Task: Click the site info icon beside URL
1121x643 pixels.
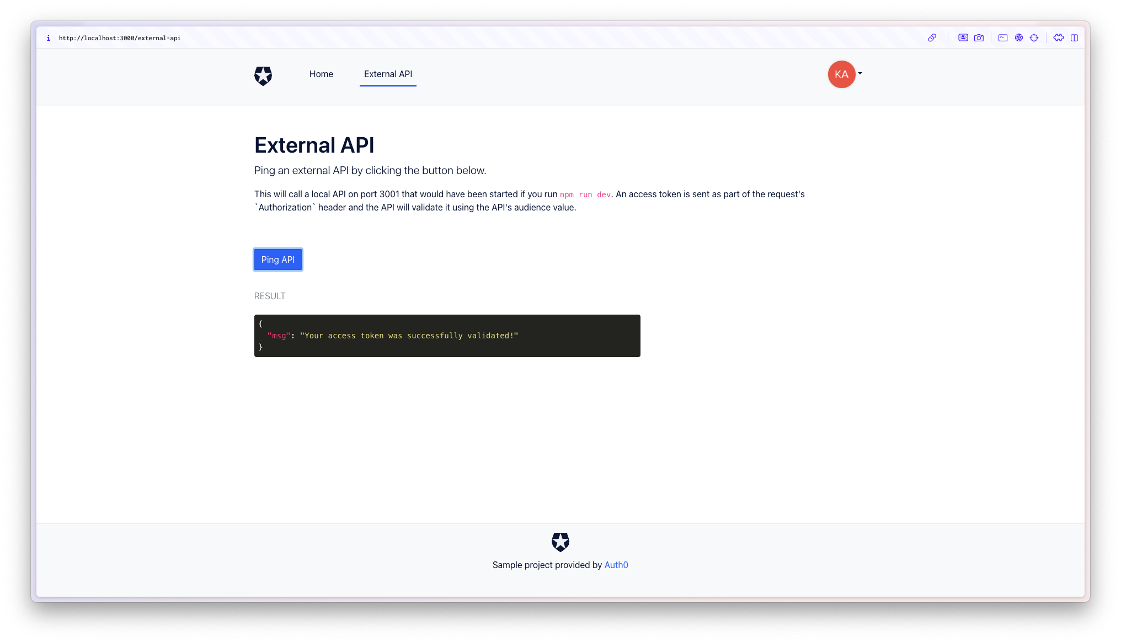Action: point(49,38)
